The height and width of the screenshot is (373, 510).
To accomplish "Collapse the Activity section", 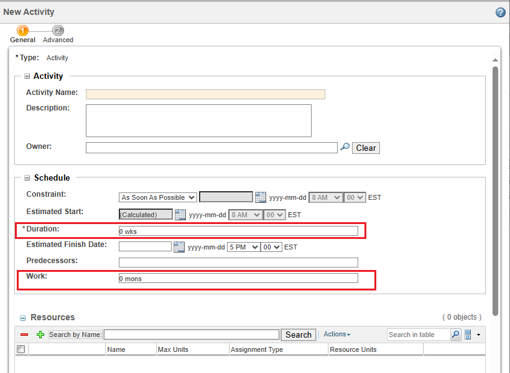I will tap(27, 76).
